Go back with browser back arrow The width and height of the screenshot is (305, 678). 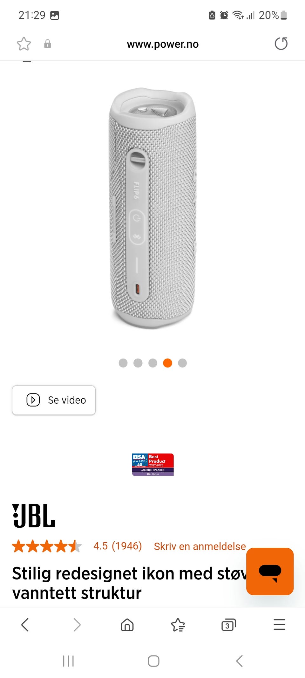25,625
